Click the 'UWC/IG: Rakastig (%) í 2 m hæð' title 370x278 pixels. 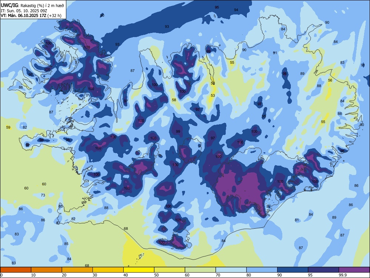pyautogui.click(x=32, y=5)
